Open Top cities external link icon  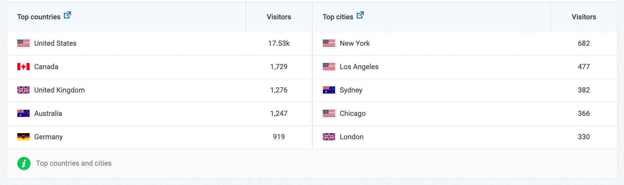(x=360, y=15)
